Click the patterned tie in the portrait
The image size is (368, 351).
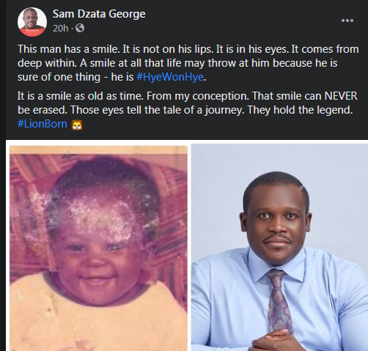pyautogui.click(x=279, y=301)
